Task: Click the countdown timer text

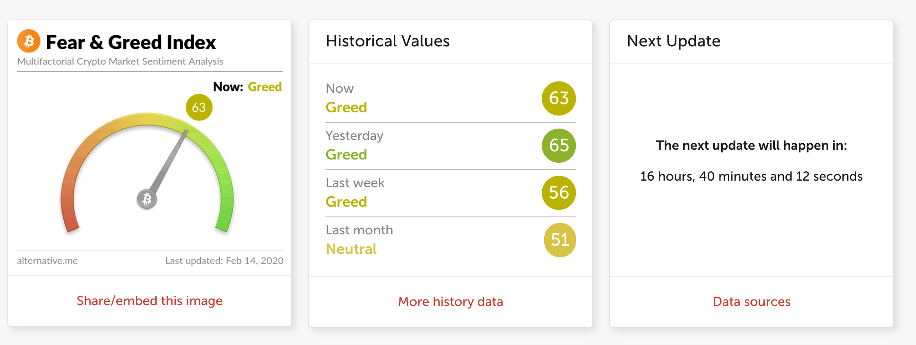Action: [751, 176]
